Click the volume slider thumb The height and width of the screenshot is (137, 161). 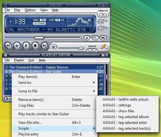(x=81, y=48)
